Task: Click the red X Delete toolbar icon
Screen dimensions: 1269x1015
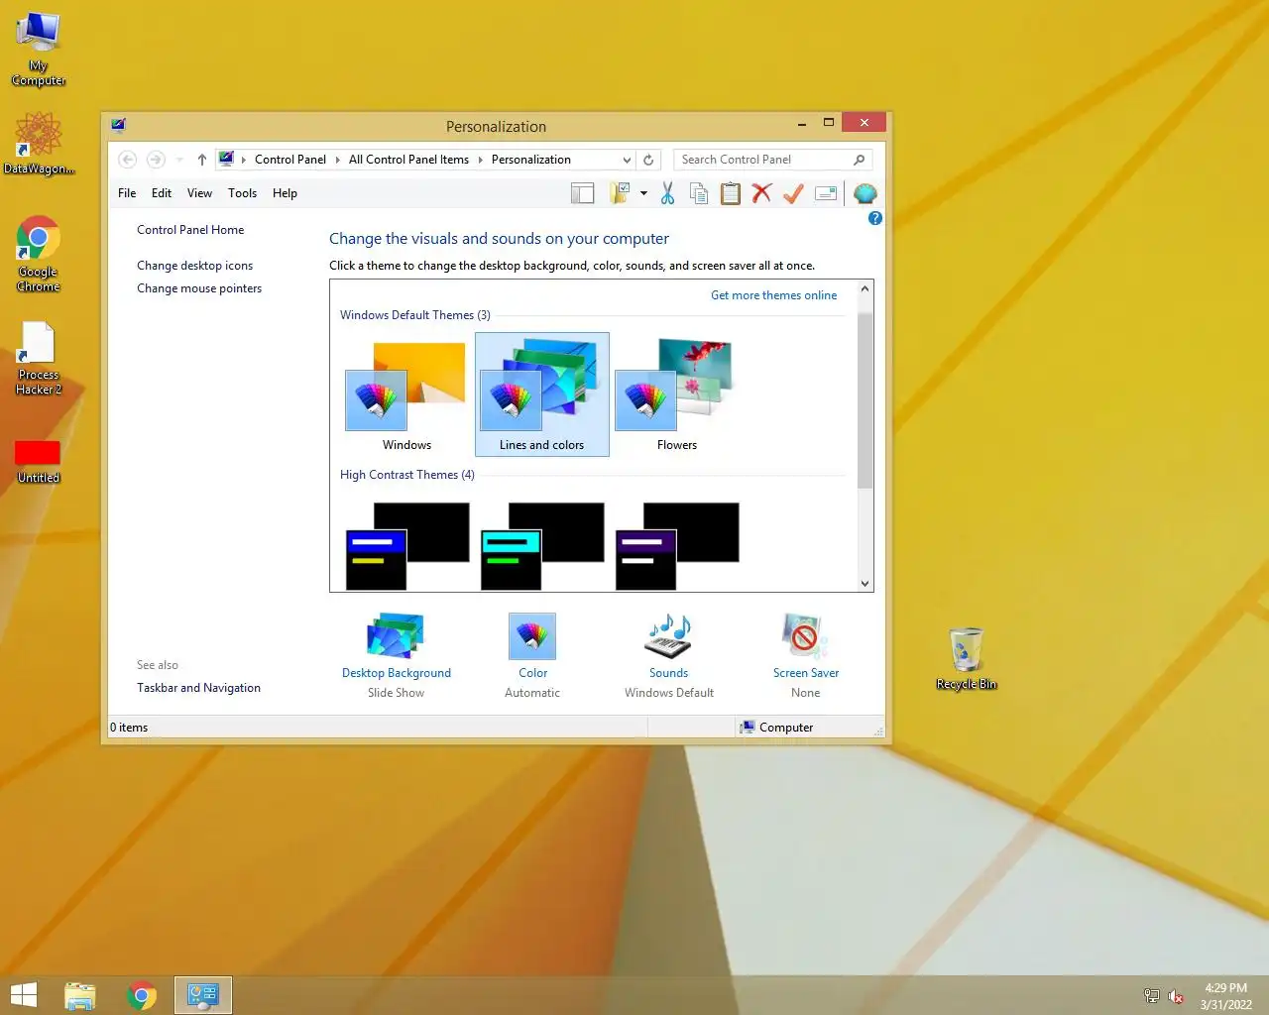Action: coord(761,193)
